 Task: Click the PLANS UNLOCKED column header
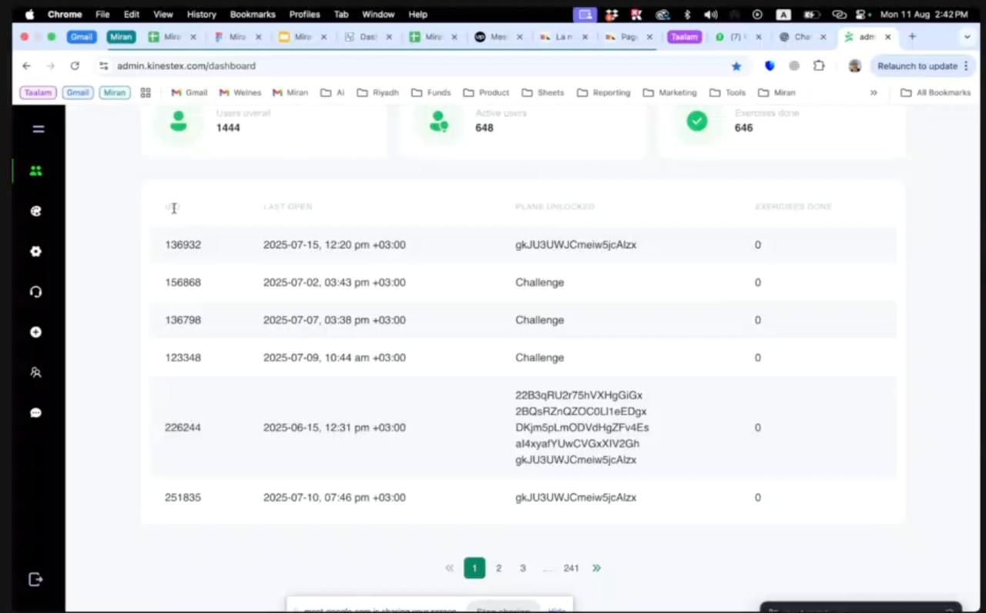(x=555, y=206)
